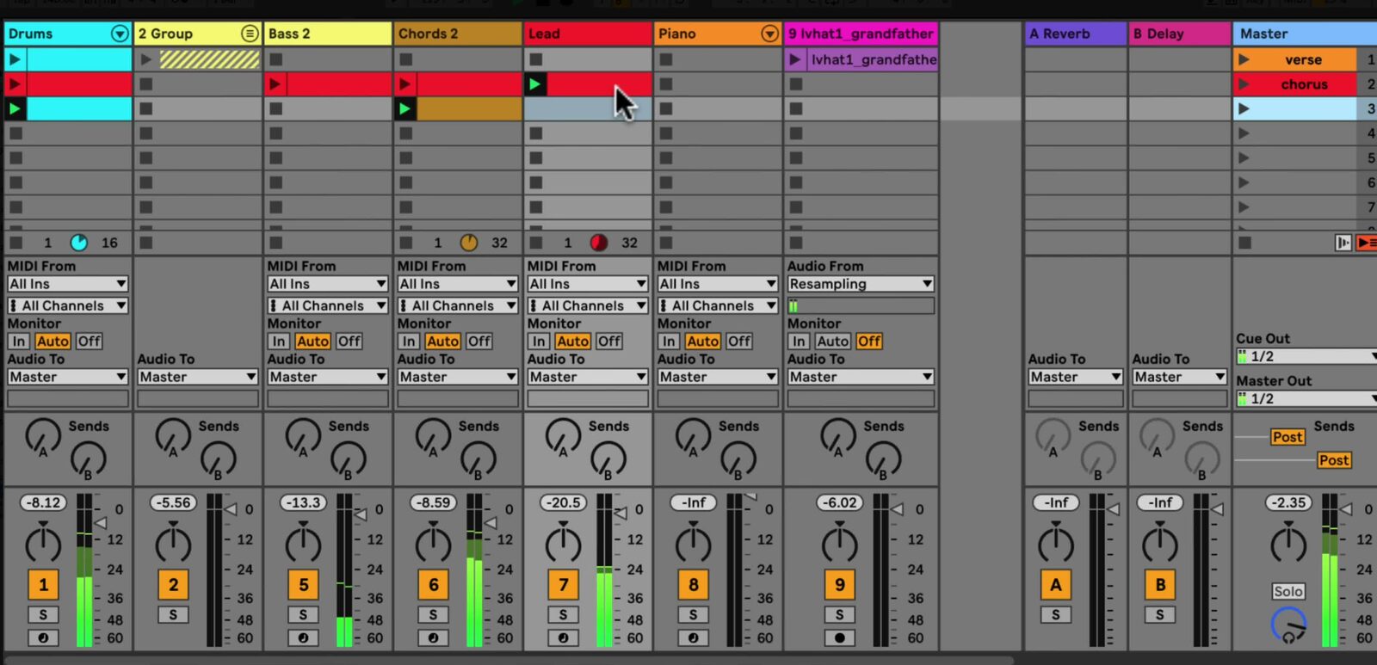Image resolution: width=1377 pixels, height=665 pixels.
Task: Launch scene 3 in the Master track
Action: pos(1244,108)
